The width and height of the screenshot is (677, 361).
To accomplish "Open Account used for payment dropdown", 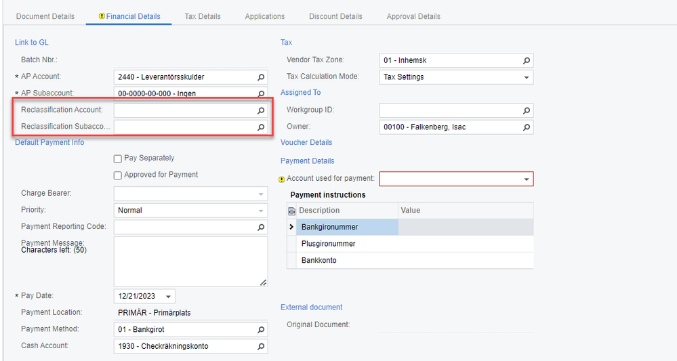I will pyautogui.click(x=527, y=179).
